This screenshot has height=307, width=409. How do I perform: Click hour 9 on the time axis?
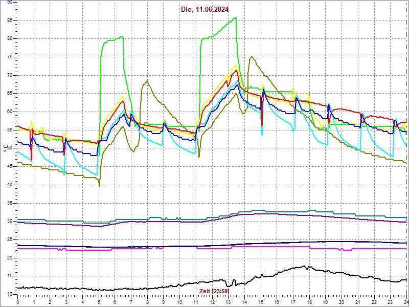(164, 301)
